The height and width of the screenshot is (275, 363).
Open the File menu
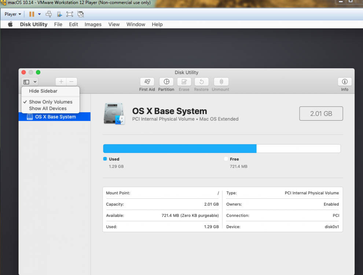58,24
